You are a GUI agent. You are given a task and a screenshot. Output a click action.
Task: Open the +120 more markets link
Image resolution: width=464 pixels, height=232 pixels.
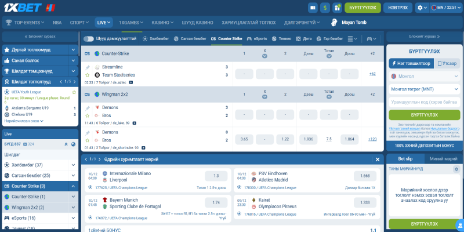(372, 139)
